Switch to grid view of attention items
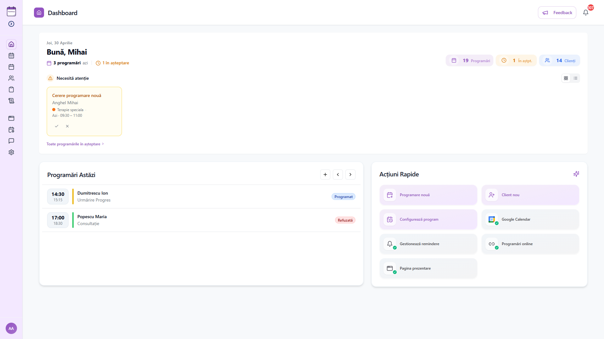 566,78
